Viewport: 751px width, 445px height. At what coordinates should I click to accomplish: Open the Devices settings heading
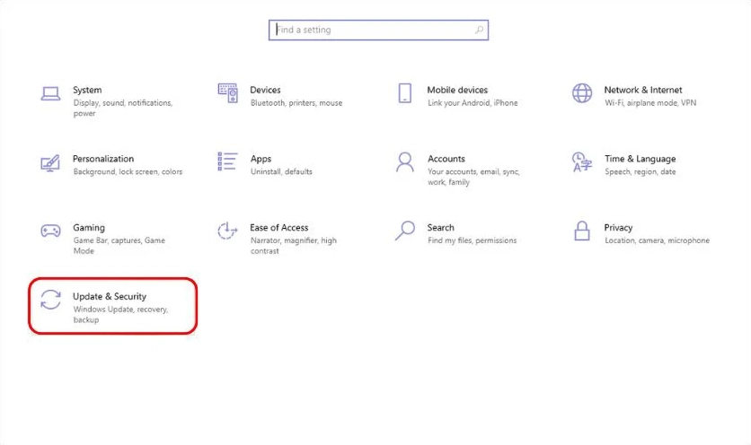265,90
